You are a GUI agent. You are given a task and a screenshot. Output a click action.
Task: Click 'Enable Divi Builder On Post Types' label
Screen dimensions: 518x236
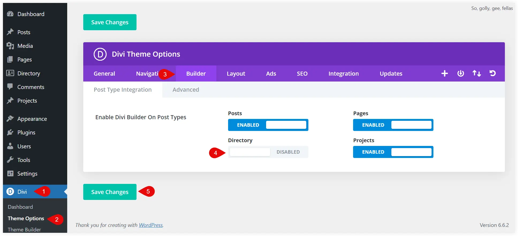(141, 117)
